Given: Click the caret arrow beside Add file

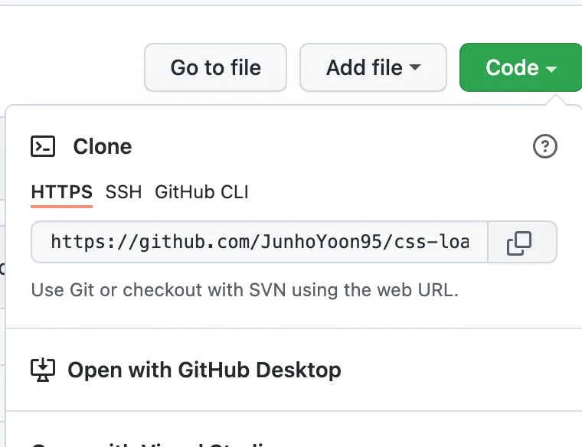Looking at the screenshot, I should tap(415, 67).
